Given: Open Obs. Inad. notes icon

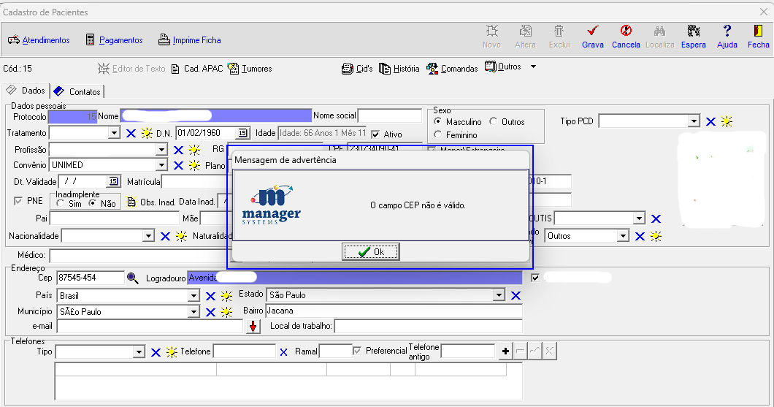Looking at the screenshot, I should [x=131, y=202].
